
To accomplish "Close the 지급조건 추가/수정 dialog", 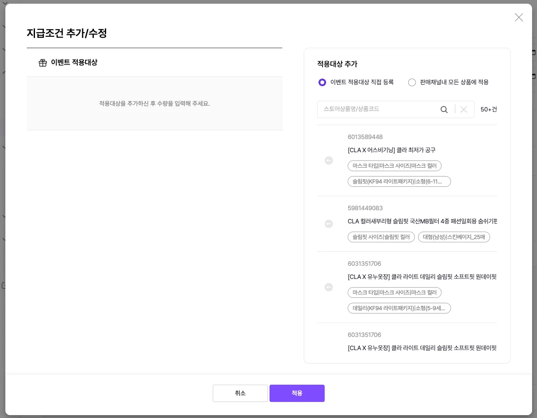I will click(519, 17).
